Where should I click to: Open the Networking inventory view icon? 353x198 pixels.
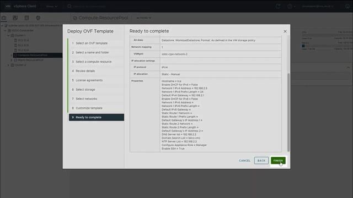(38, 18)
